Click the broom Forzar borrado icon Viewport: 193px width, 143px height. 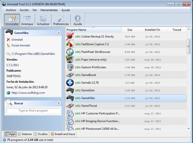pyautogui.click(x=8, y=45)
